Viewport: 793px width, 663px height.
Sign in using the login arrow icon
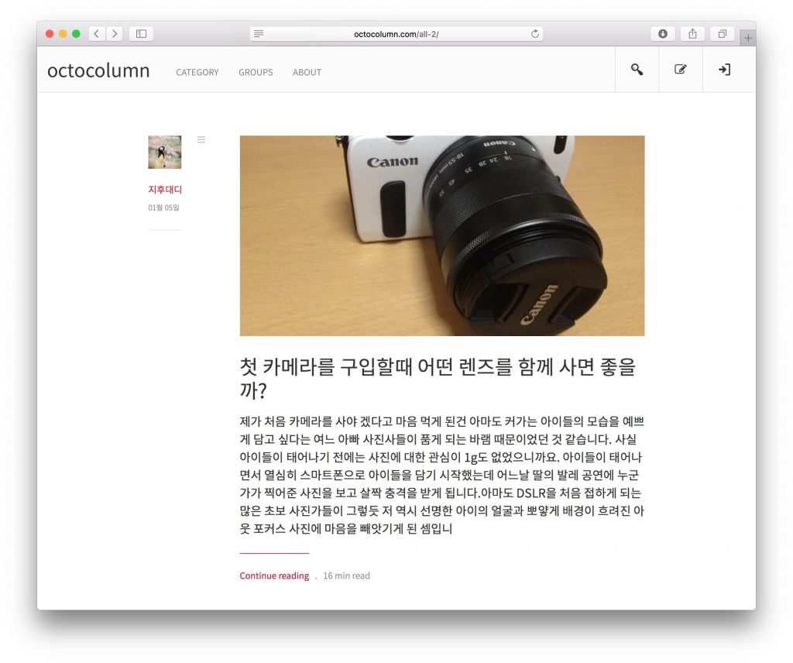pos(724,70)
